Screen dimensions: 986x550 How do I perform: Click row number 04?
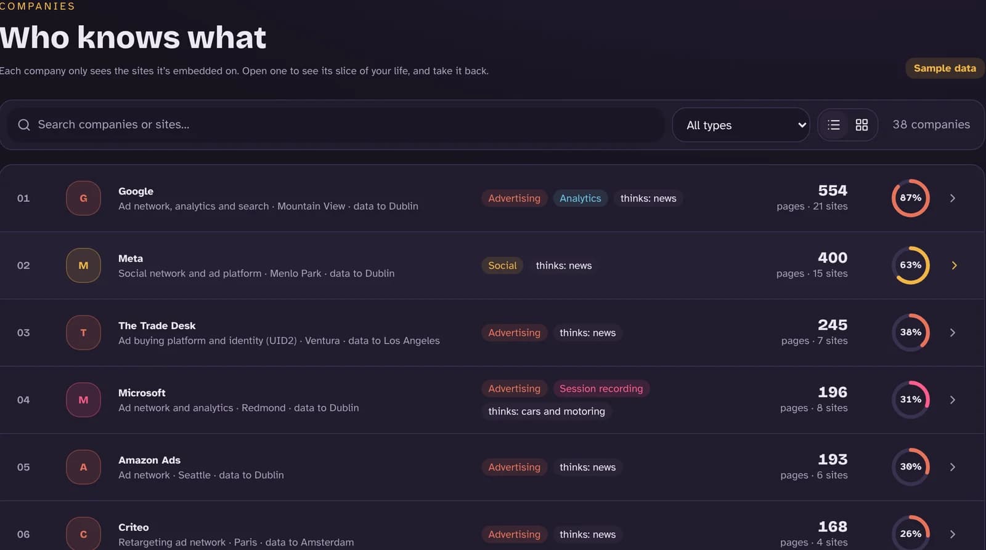point(23,400)
